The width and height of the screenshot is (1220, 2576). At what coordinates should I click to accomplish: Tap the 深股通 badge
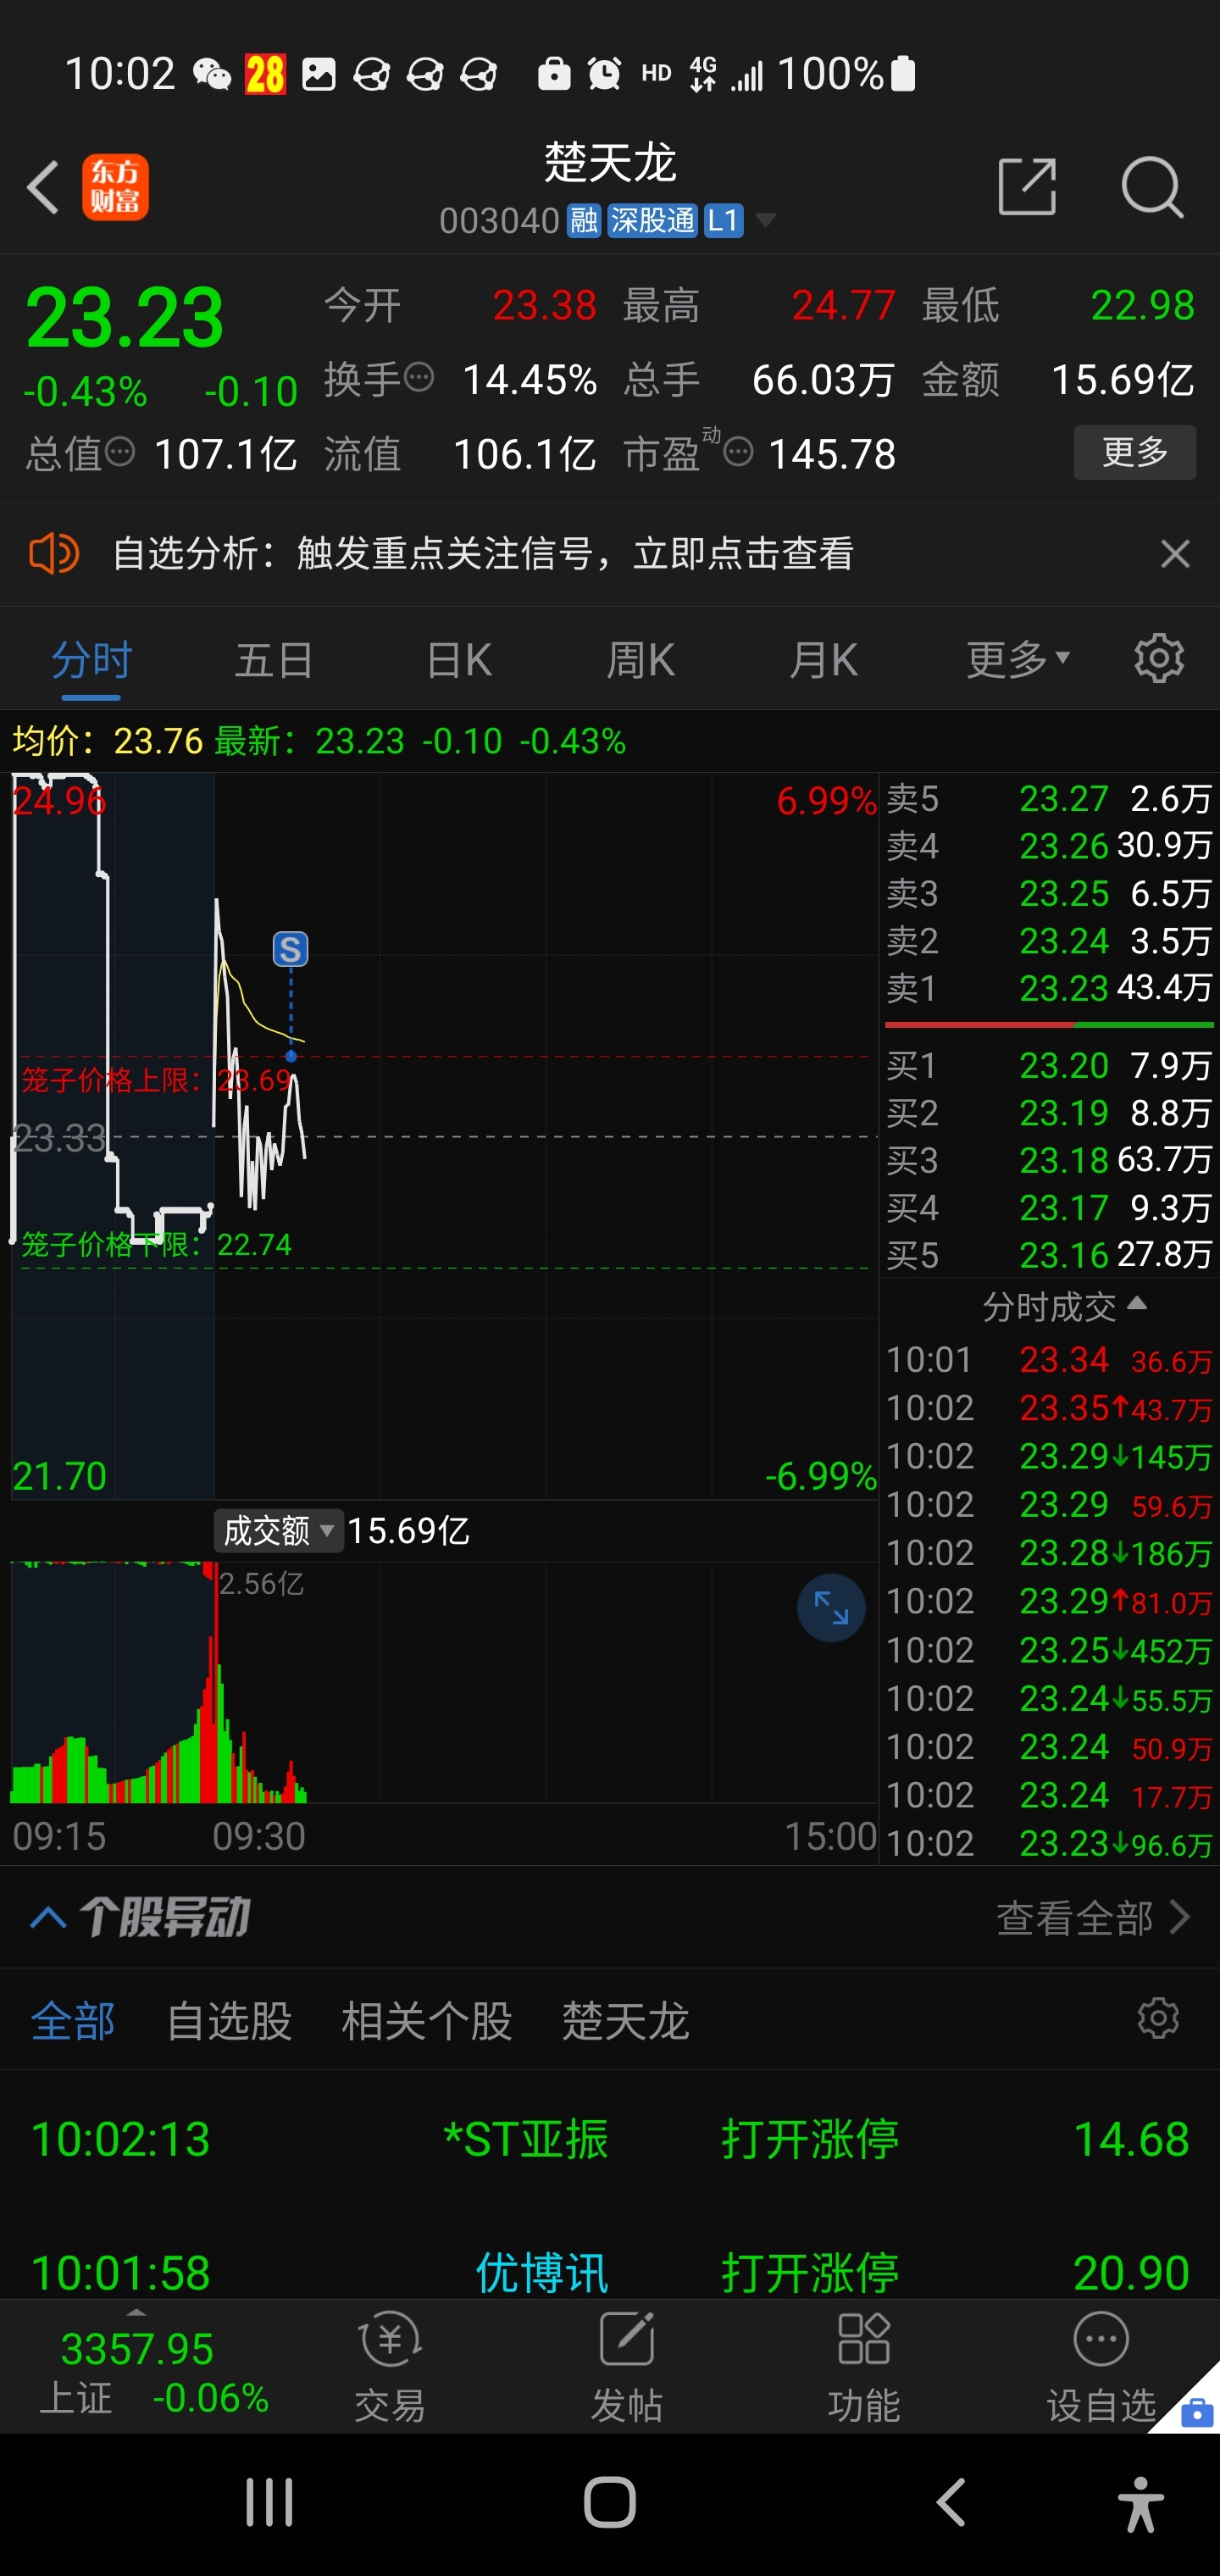(x=652, y=220)
